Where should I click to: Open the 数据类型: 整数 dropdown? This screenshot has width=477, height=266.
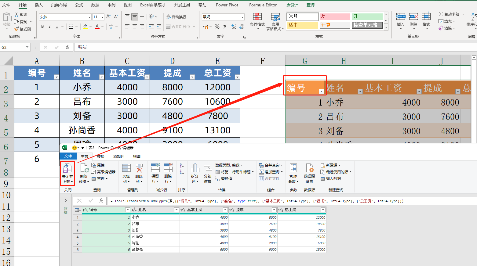click(229, 165)
